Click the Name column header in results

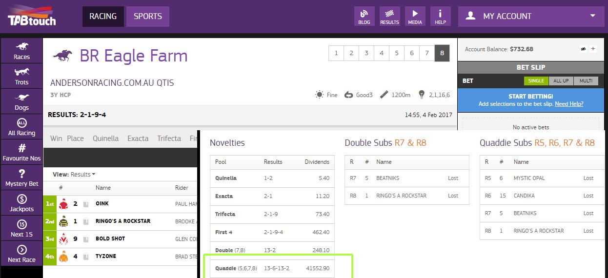[103, 188]
